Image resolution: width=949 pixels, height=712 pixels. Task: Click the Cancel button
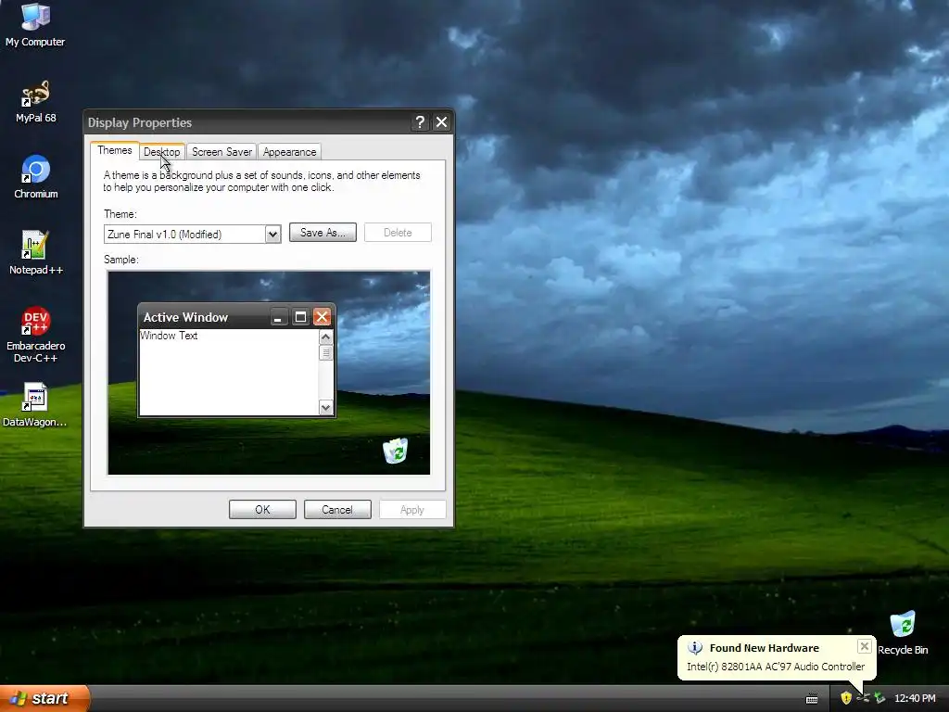point(337,510)
